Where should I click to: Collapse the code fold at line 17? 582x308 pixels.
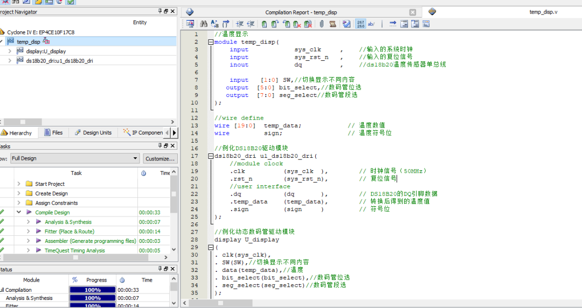click(211, 156)
